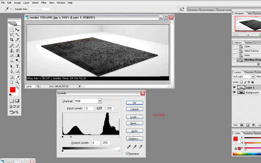Screen dimensions: 261x163
Task: Toggle the Preview checkbox in Levels
Action: pyautogui.click(x=127, y=154)
